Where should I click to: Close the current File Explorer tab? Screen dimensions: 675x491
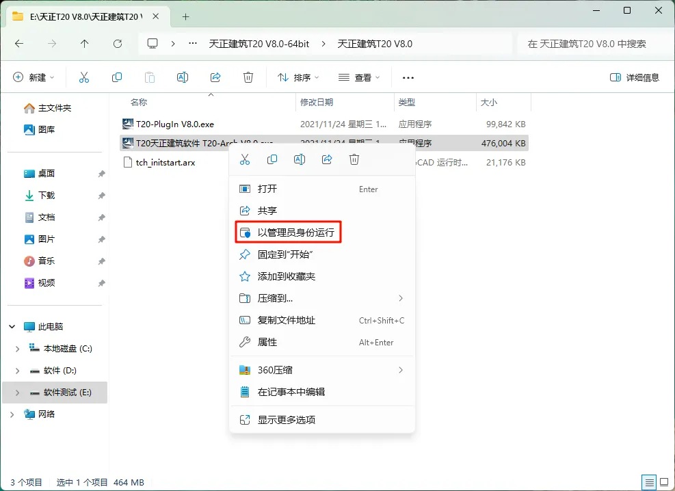pos(156,16)
